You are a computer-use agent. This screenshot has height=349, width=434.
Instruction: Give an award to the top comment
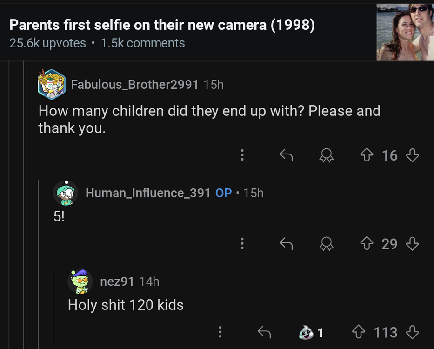click(x=326, y=155)
